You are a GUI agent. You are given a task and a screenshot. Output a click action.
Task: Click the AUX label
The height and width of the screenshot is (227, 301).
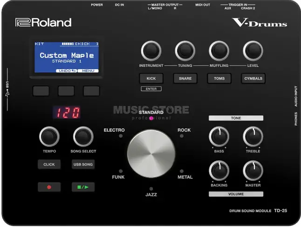[x=228, y=8]
